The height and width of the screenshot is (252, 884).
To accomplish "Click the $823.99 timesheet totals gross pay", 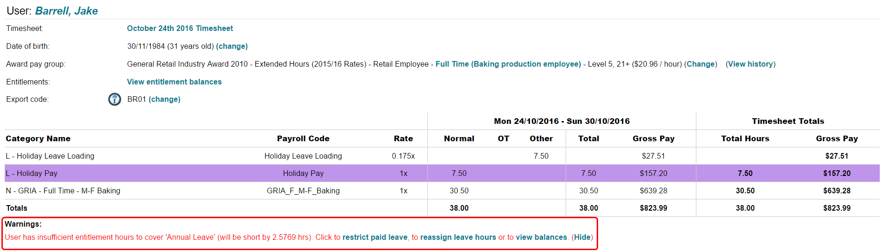I will pos(837,208).
